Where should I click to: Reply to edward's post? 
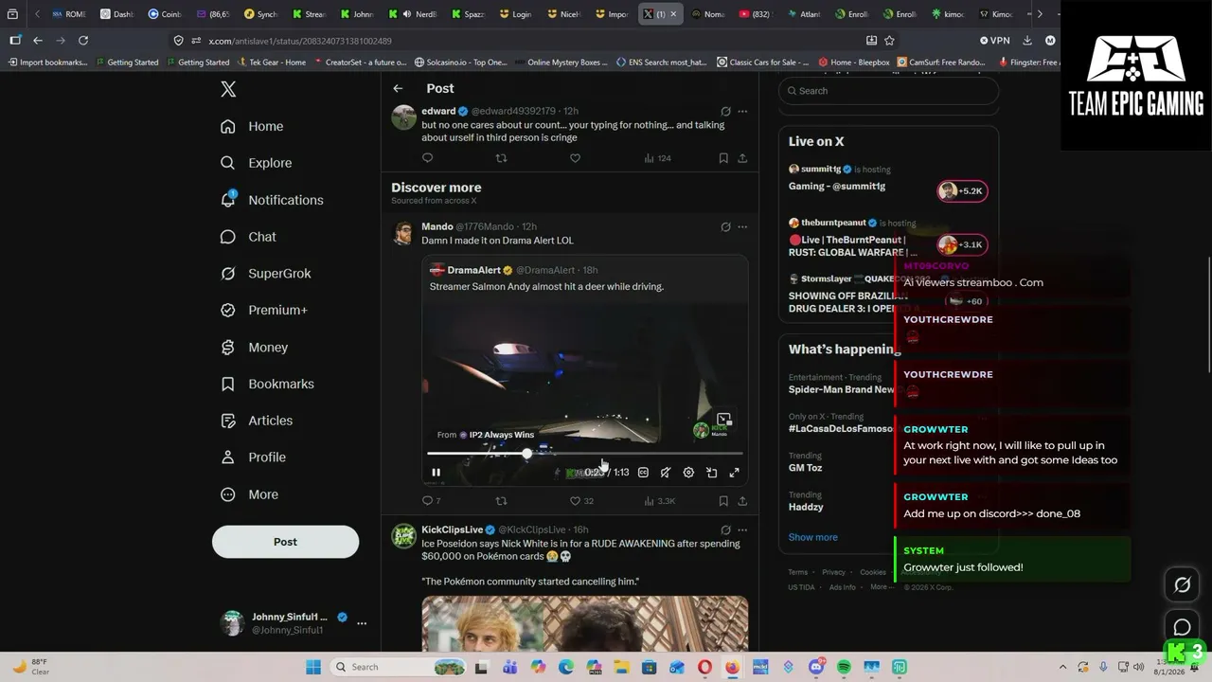(427, 158)
